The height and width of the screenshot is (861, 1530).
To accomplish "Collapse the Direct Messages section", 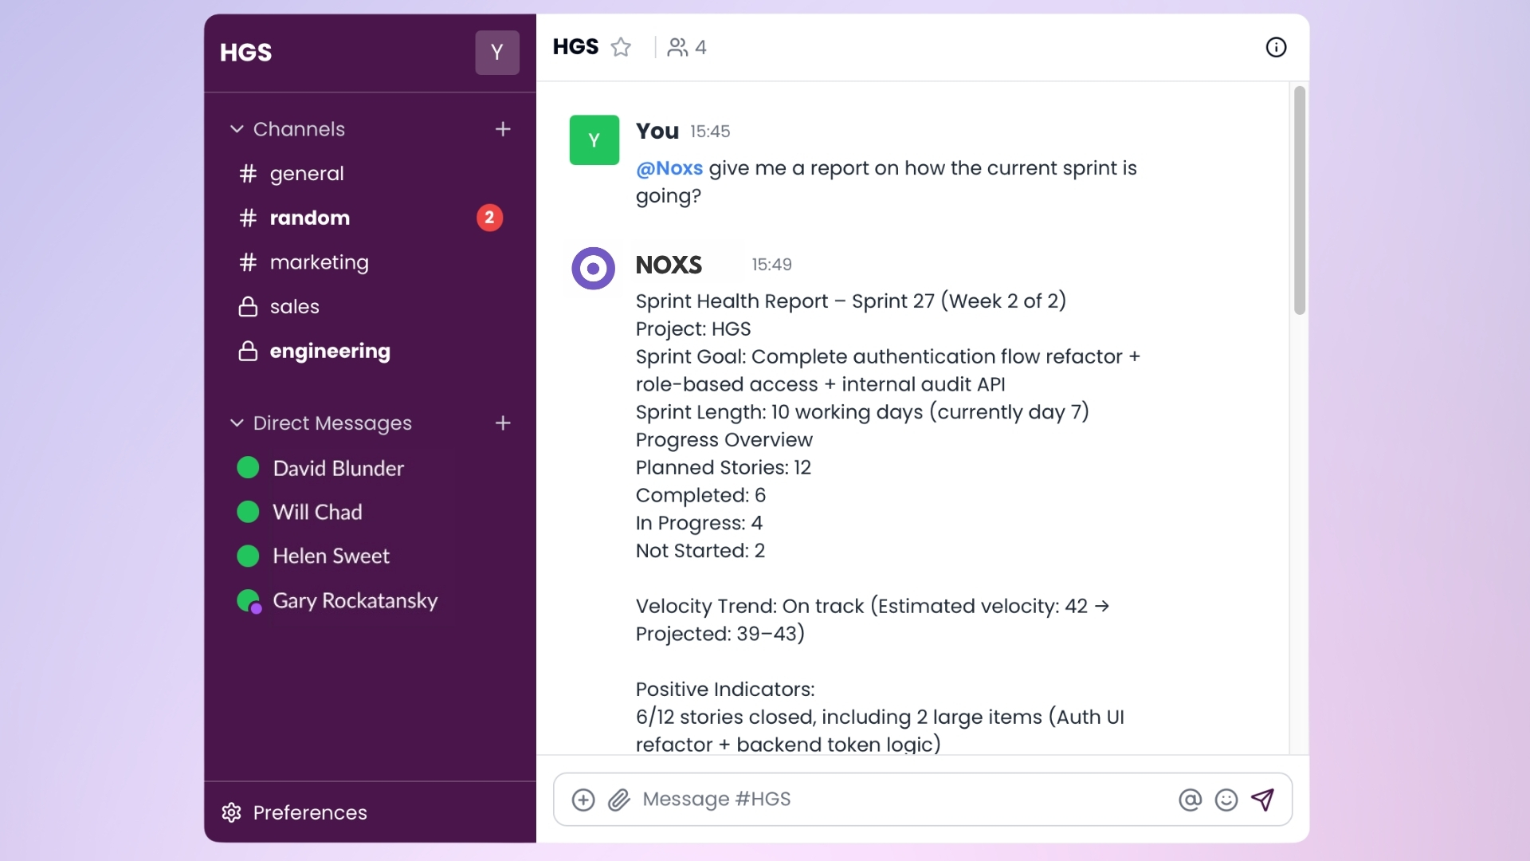I will (x=237, y=423).
